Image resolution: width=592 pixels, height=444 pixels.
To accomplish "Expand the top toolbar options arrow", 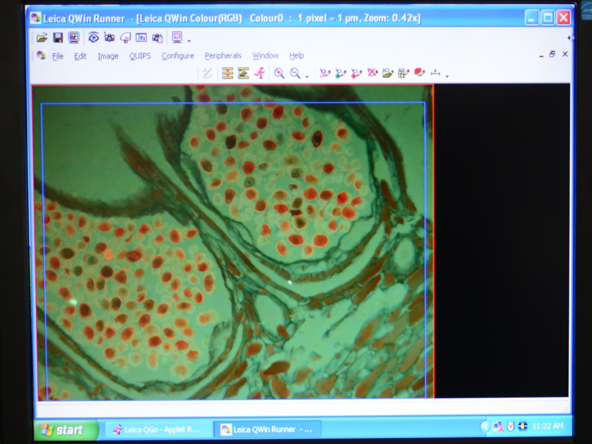I will click(189, 41).
